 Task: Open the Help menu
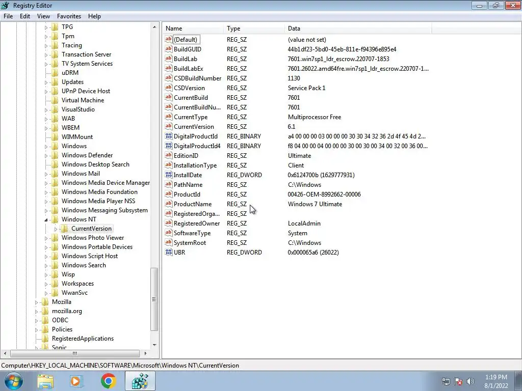94,16
